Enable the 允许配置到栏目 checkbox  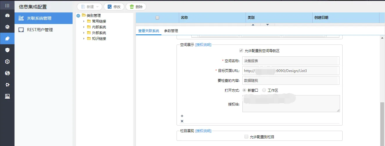[x=246, y=137]
